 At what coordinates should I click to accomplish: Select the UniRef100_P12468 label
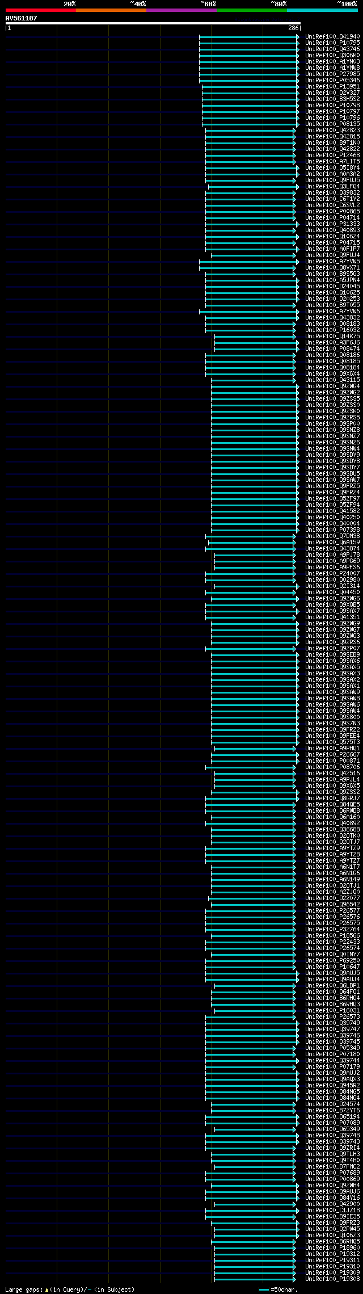tap(332, 155)
